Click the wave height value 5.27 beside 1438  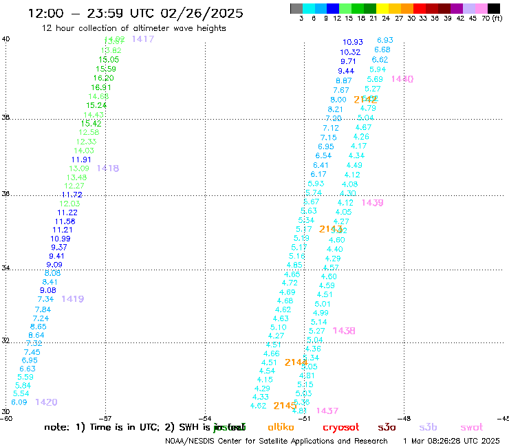[x=316, y=331]
